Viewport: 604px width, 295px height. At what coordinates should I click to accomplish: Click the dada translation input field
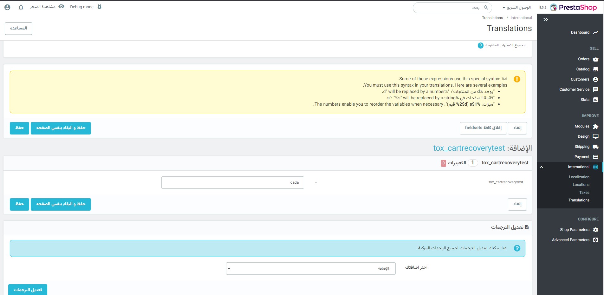232,182
